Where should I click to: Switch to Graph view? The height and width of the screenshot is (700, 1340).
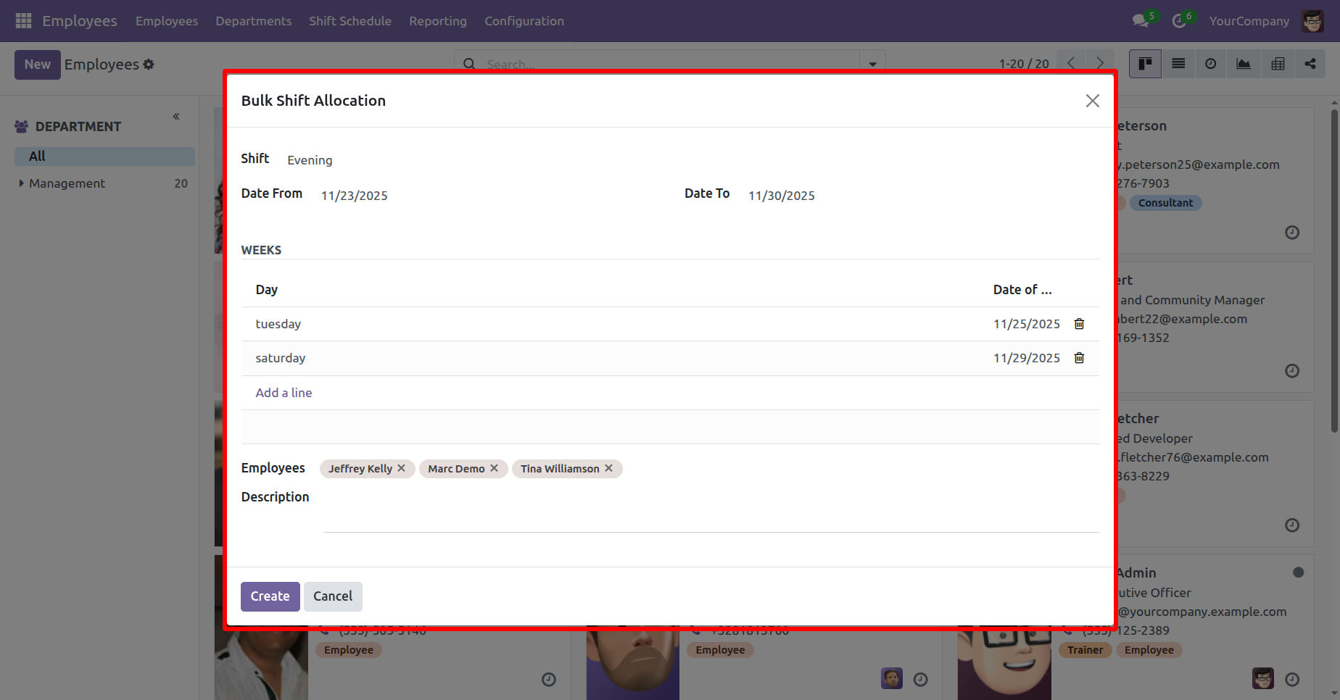coord(1244,64)
